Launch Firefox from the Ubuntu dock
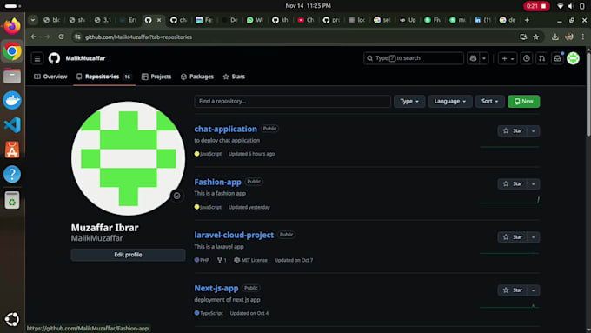This screenshot has height=333, width=591. click(x=12, y=26)
